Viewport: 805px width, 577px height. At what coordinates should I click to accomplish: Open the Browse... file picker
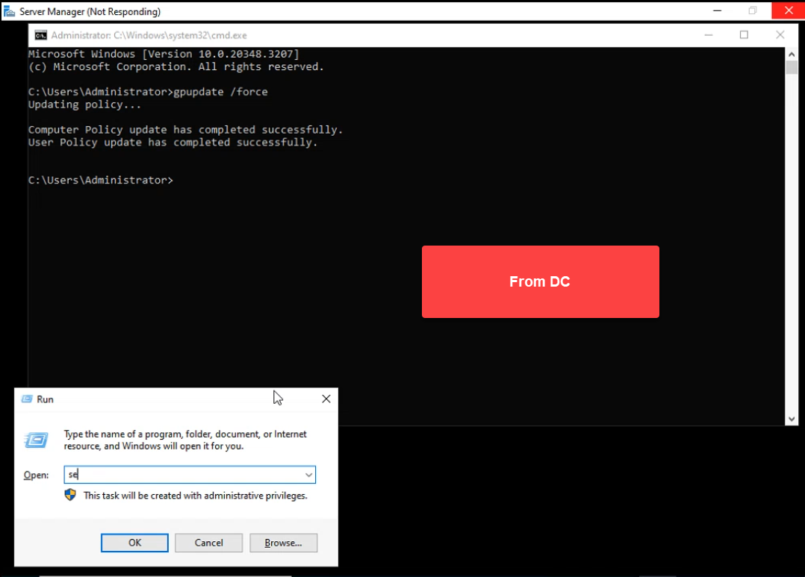[x=284, y=543]
